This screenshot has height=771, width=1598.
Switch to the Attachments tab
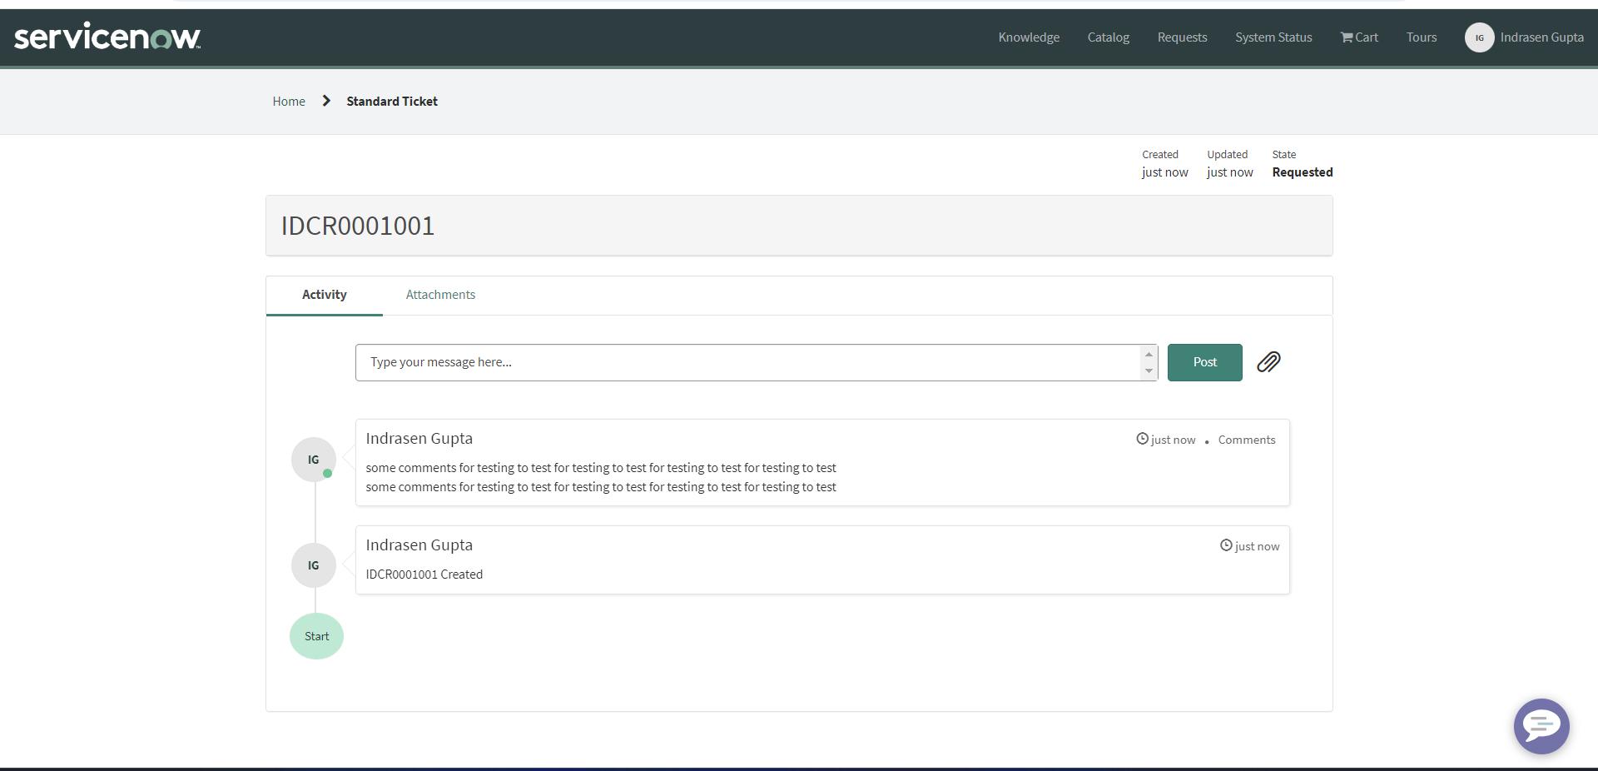pos(440,295)
